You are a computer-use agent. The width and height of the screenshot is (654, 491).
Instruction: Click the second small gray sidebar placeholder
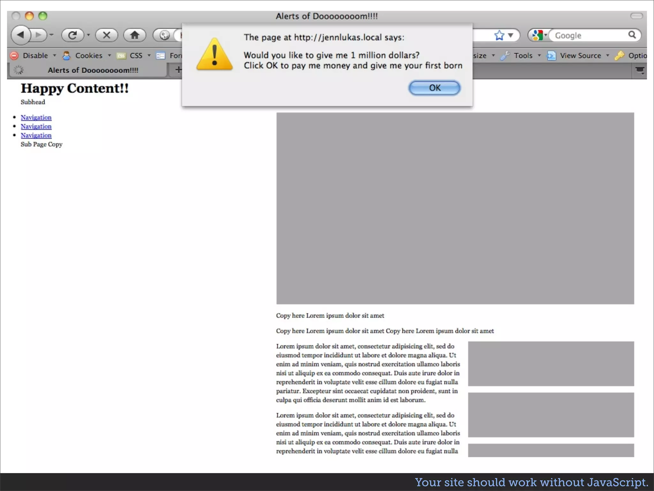coord(551,415)
